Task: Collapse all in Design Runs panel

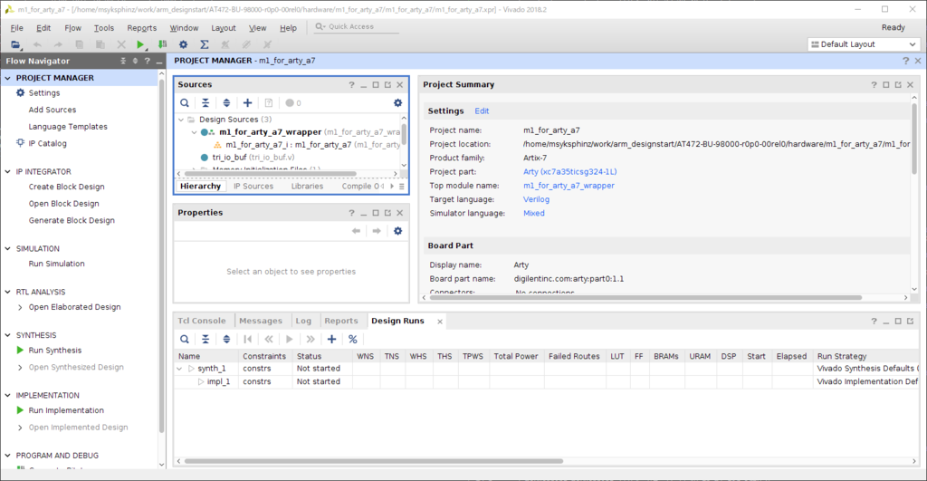Action: pyautogui.click(x=205, y=339)
